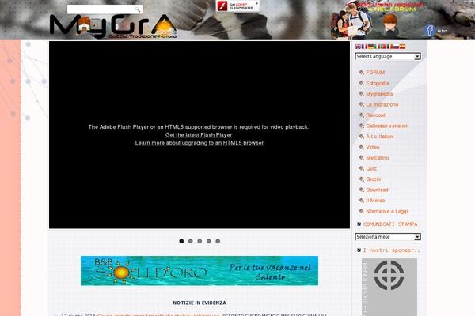Select the French flag
The height and width of the screenshot is (316, 475).
(x=364, y=47)
